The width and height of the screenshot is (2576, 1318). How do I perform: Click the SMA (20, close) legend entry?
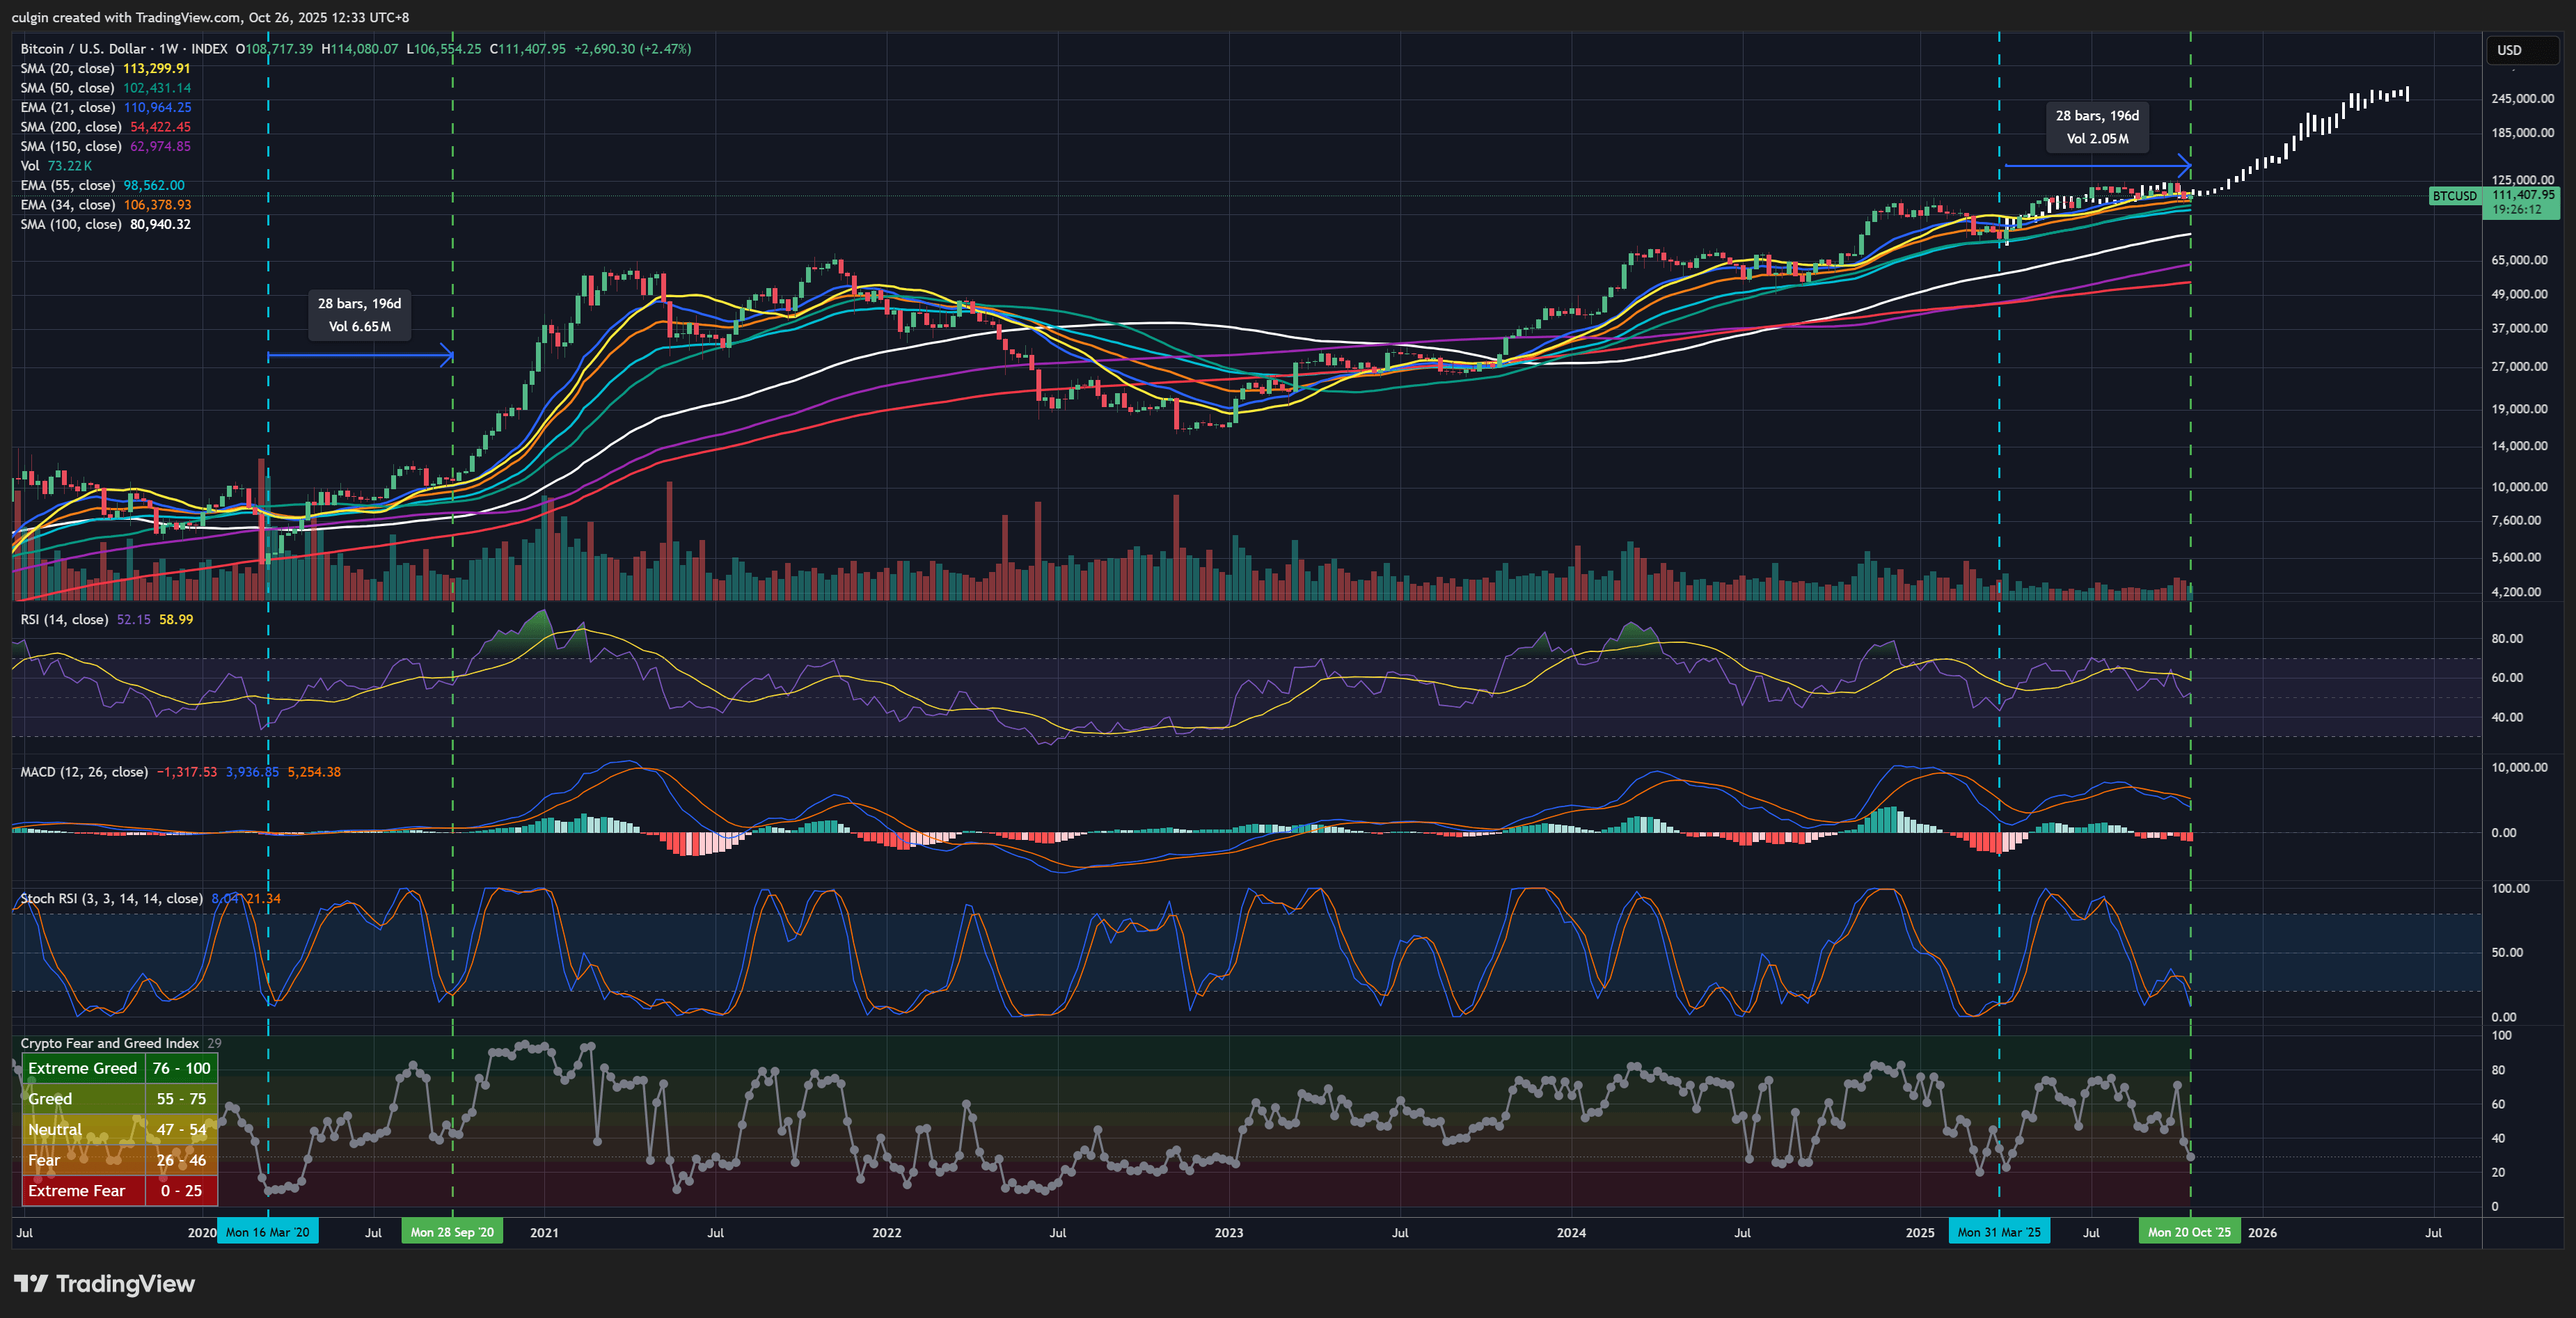(x=67, y=68)
